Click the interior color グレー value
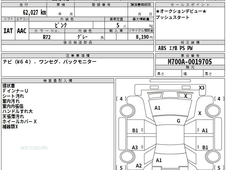The image size is (226, 170). pos(82,37)
